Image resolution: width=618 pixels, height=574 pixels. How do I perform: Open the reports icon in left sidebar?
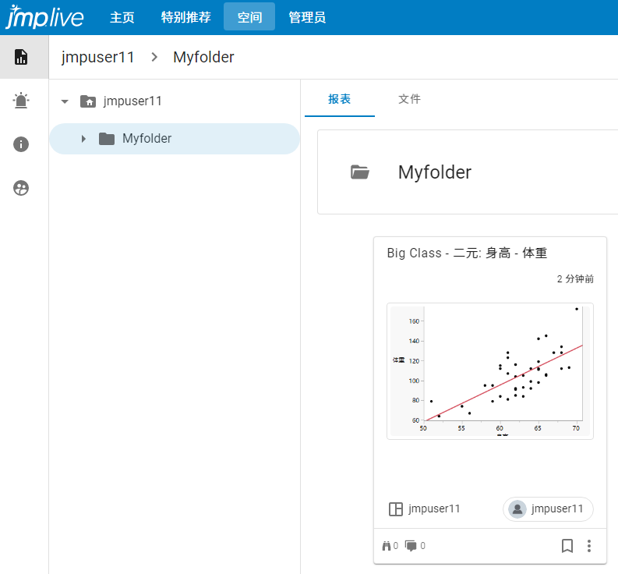click(x=21, y=57)
